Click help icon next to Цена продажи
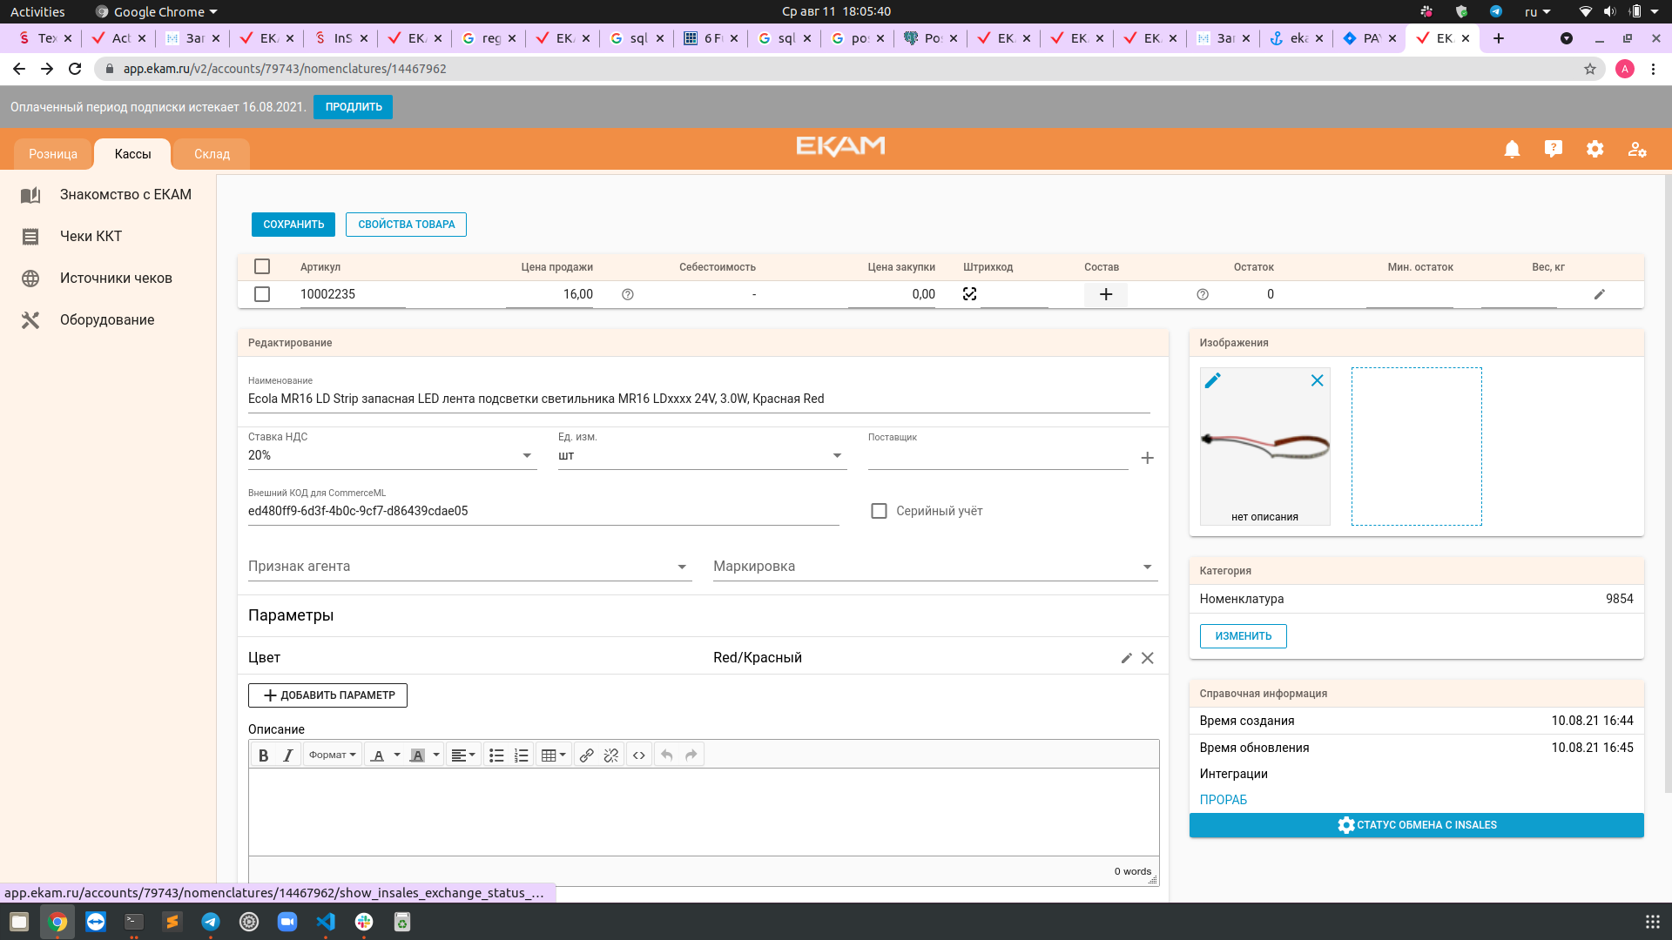Screen dimensions: 1672x940 pyautogui.click(x=628, y=295)
